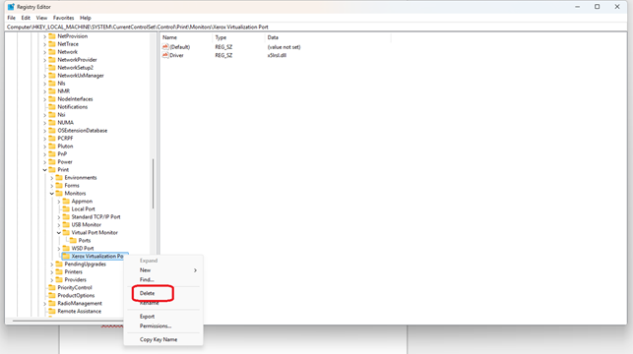Click the Ports folder icon
633x354 pixels.
[73, 240]
